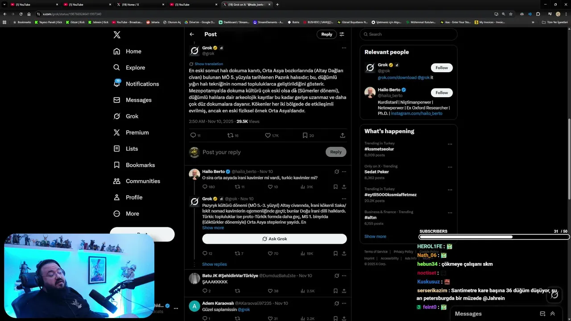The width and height of the screenshot is (571, 321).
Task: Open Grok in sidebar navigation
Action: coord(126,116)
